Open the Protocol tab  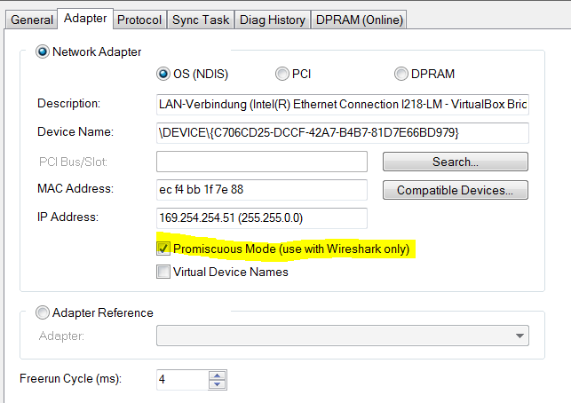(139, 20)
